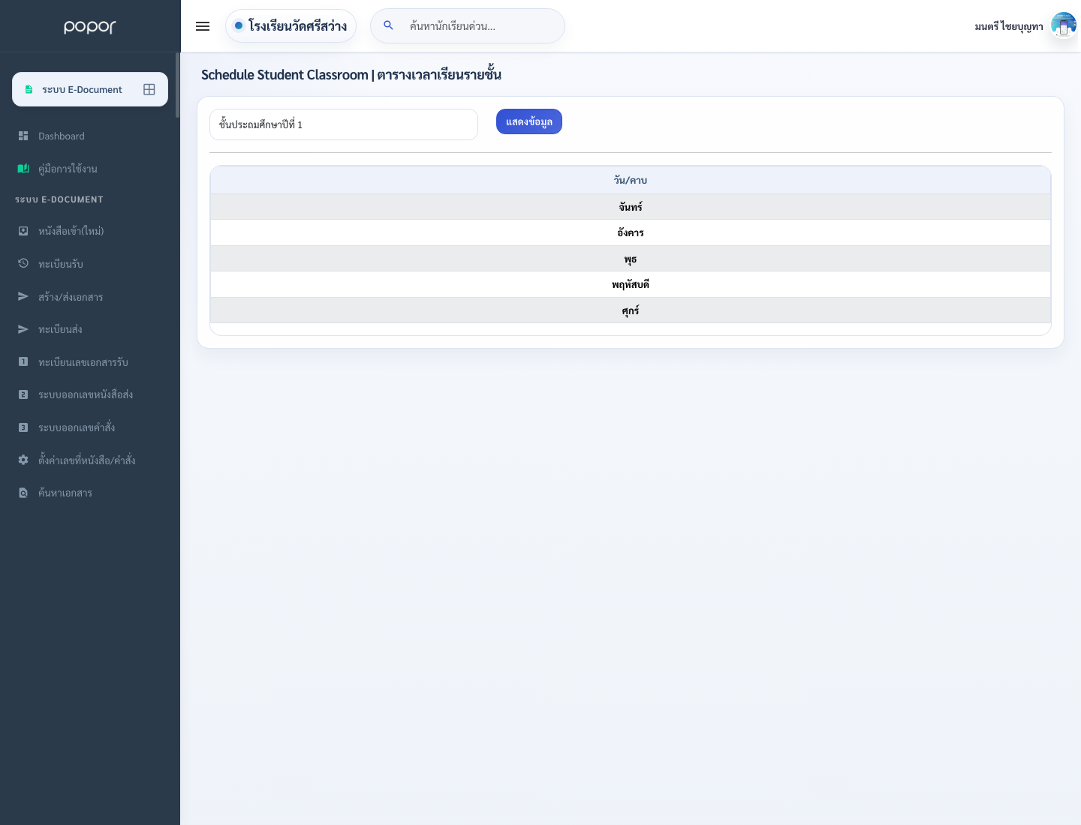The width and height of the screenshot is (1081, 825).
Task: Click the ทะเบียนรับ history icon
Action: [x=23, y=263]
